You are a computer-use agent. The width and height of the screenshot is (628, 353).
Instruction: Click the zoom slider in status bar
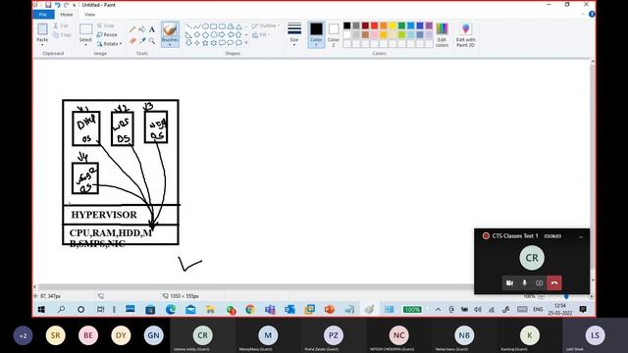[x=566, y=296]
